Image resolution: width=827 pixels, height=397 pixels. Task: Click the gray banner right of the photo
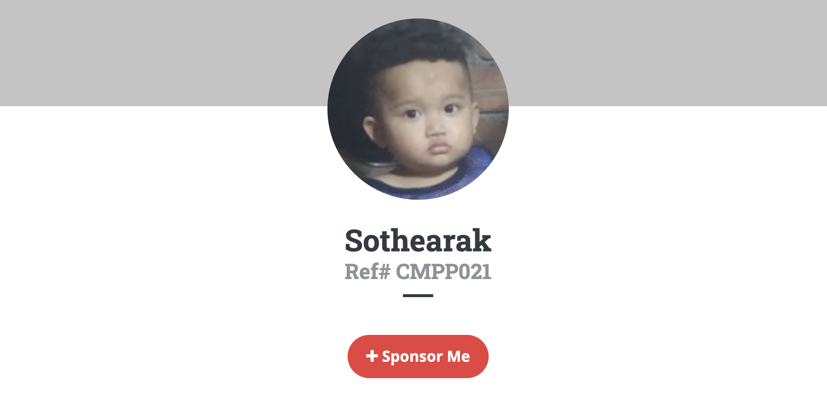(x=667, y=53)
